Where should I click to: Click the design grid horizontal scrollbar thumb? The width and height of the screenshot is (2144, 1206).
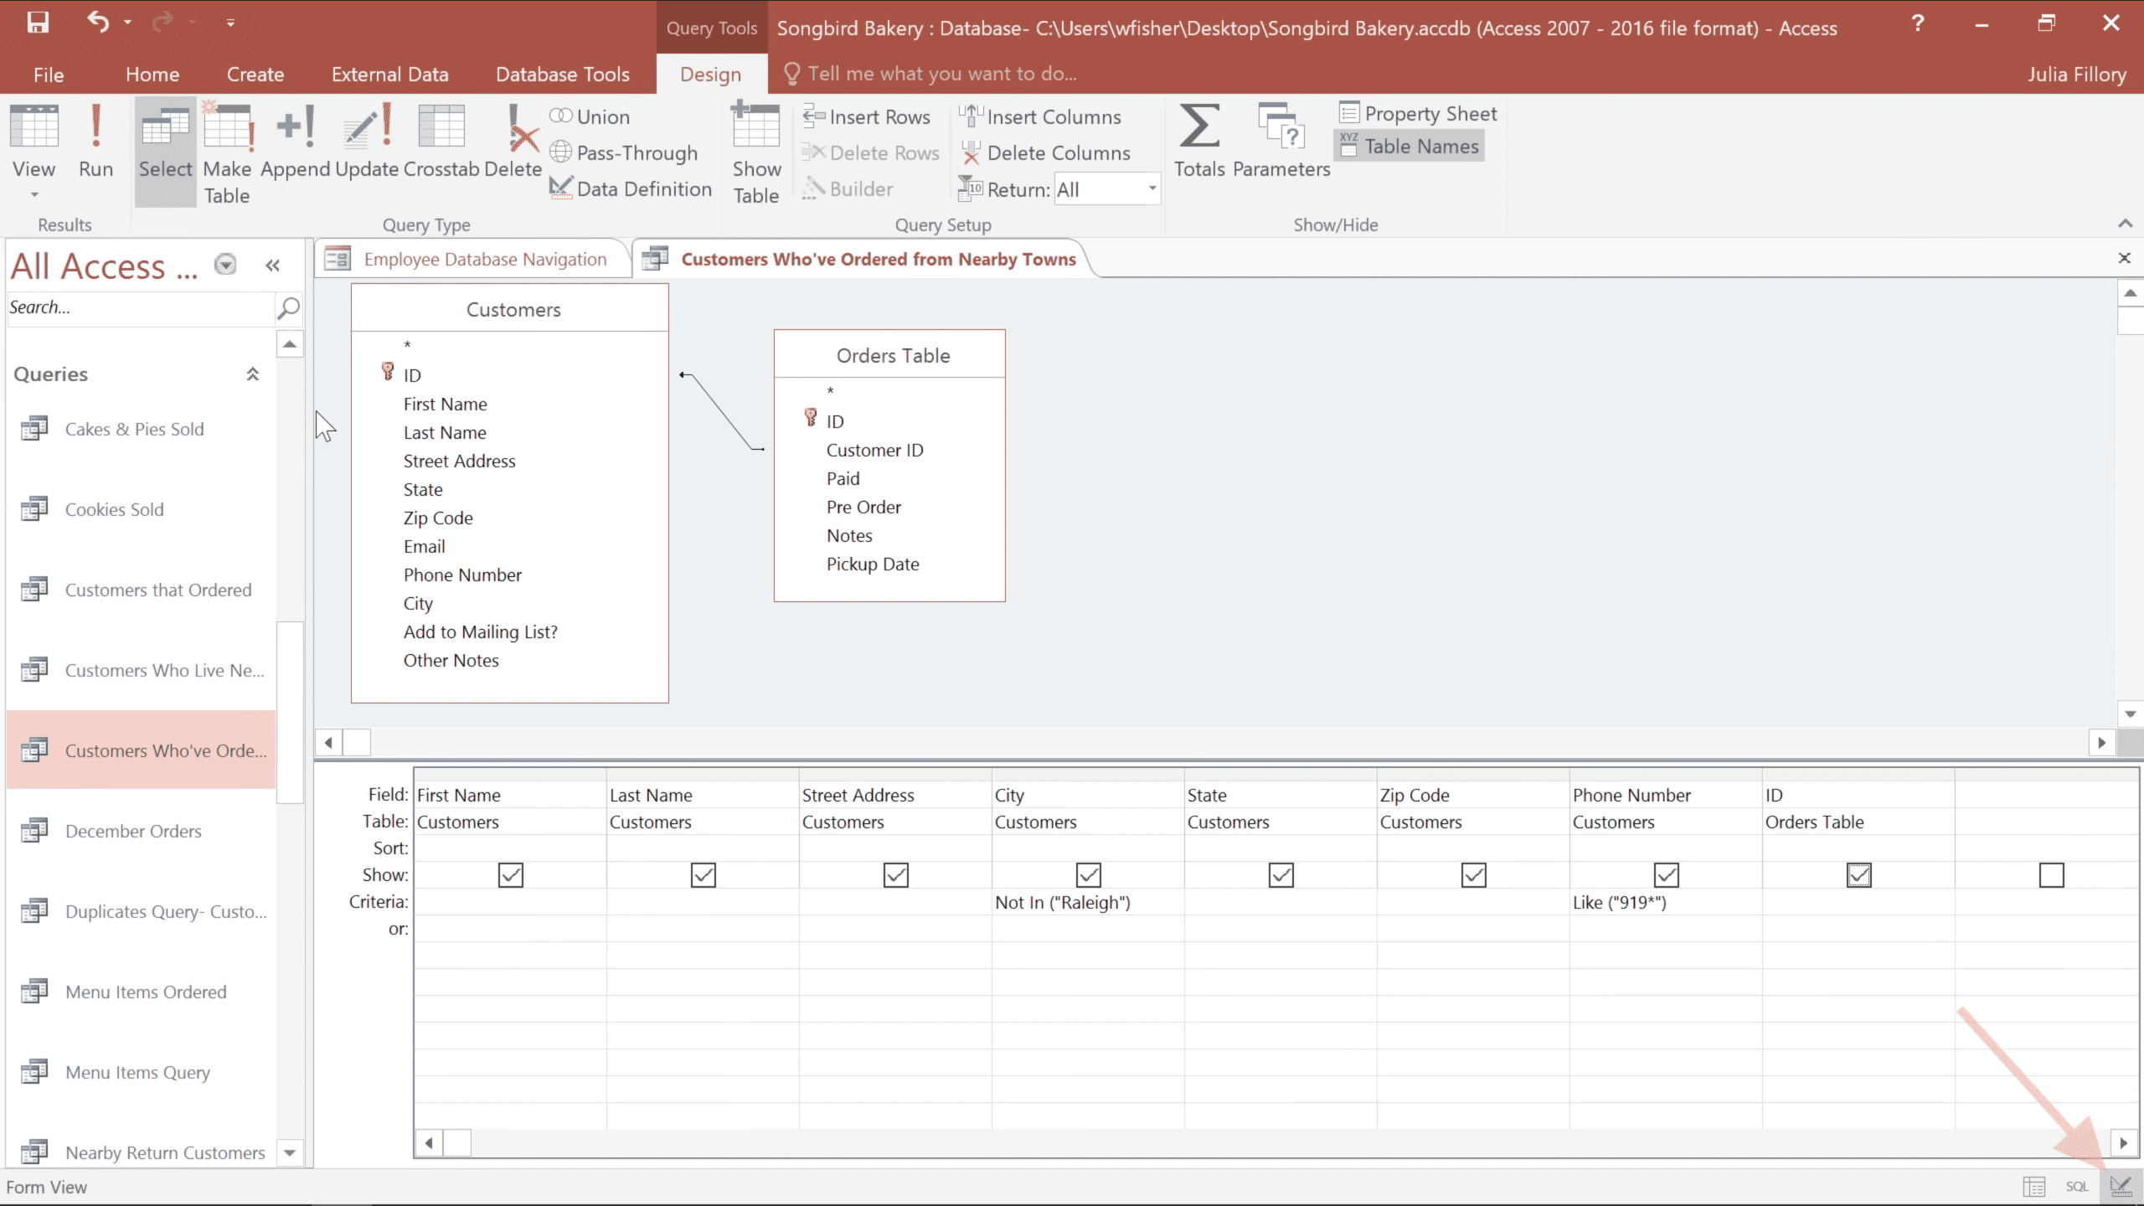(457, 1142)
